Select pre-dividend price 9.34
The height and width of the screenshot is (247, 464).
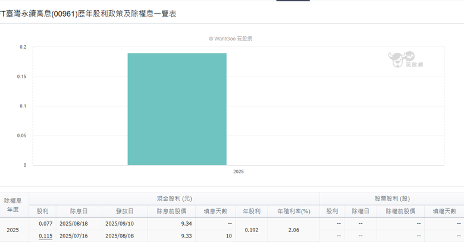point(186,224)
